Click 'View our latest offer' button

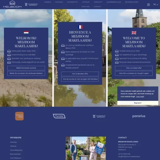[x=134, y=68]
